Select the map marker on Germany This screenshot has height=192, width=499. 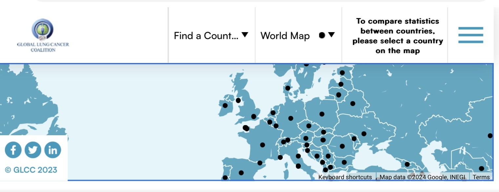(291, 118)
